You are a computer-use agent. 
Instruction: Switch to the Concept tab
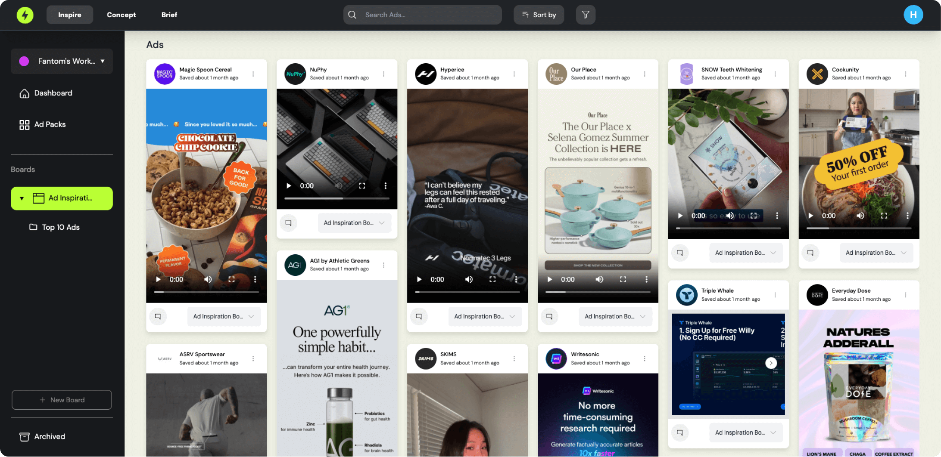122,15
